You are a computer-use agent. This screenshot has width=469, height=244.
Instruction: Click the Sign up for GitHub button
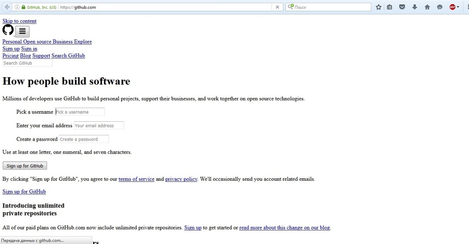25,166
